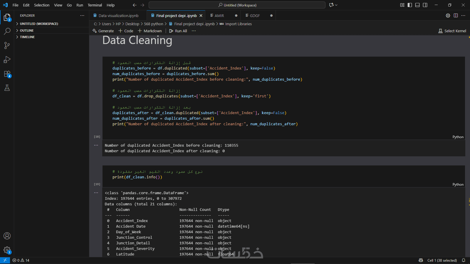The image size is (470, 264).
Task: Open the Search view in activity bar
Action: (7, 31)
